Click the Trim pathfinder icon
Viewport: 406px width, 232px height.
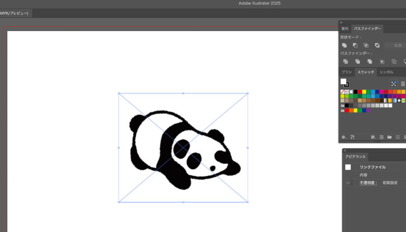pyautogui.click(x=357, y=61)
